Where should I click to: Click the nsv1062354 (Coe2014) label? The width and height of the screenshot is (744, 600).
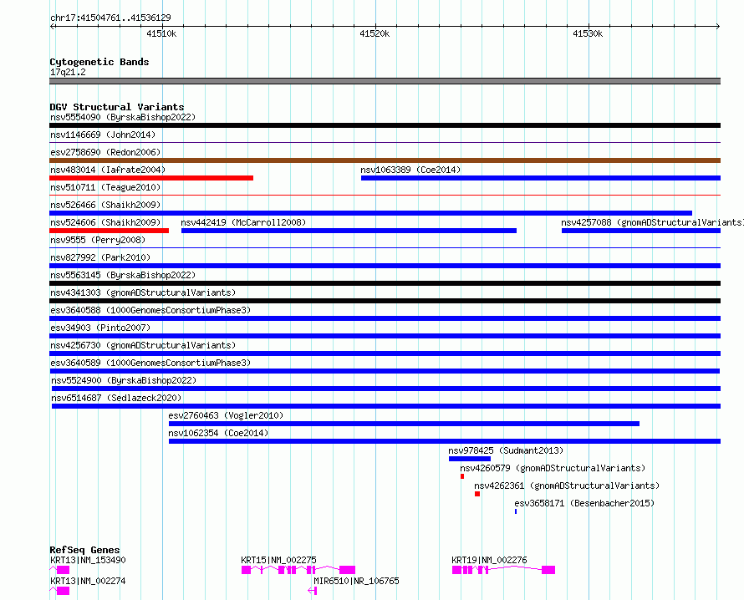point(218,433)
